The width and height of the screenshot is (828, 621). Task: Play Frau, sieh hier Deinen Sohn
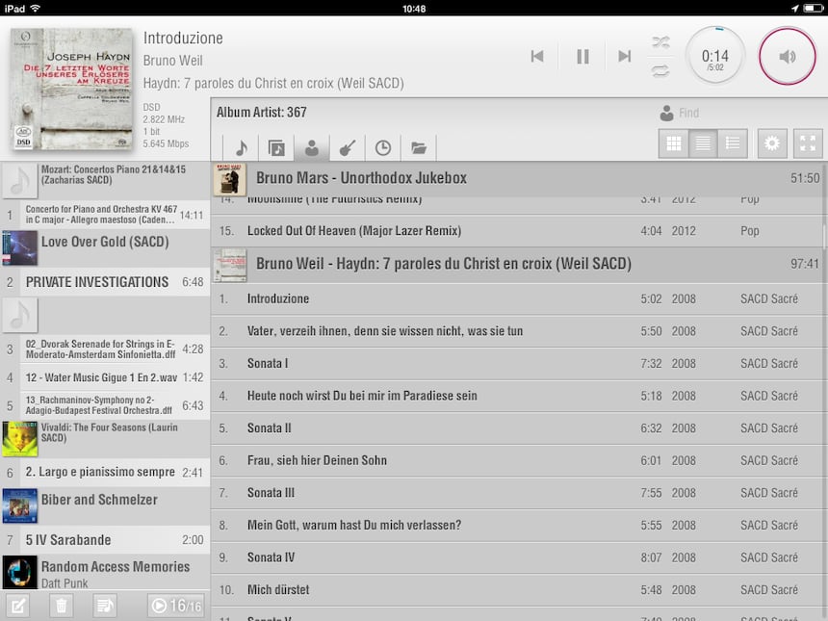click(518, 460)
